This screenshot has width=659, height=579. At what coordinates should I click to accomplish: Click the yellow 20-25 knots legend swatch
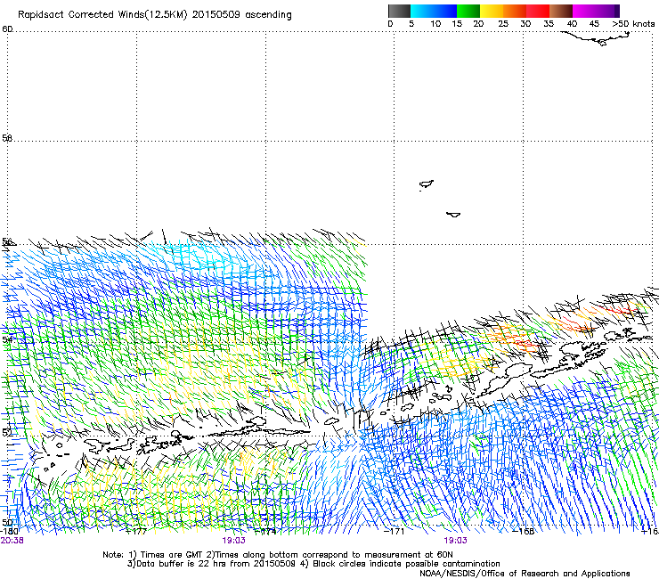click(492, 11)
